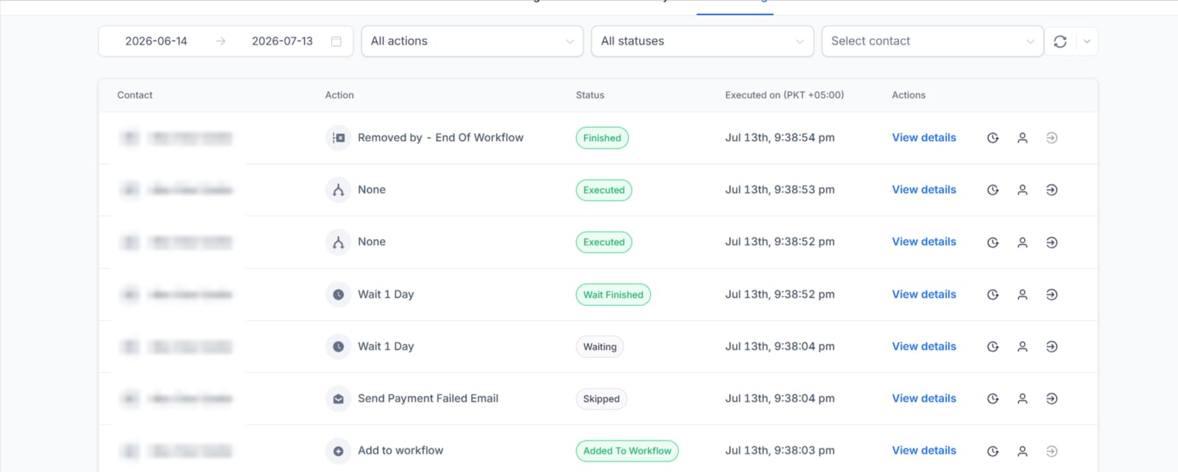Click person icon in Add to workflow row
The image size is (1178, 472).
tap(1023, 451)
